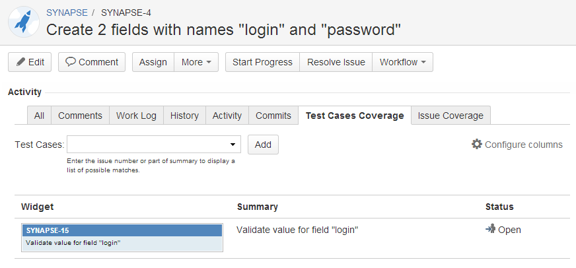Image resolution: width=576 pixels, height=268 pixels.
Task: Click the Comment button with speech bubble
Action: (92, 62)
